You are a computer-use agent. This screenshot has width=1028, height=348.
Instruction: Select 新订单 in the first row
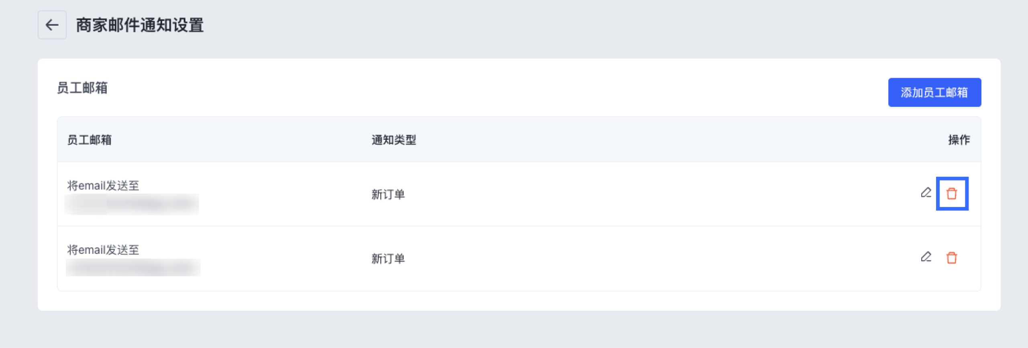tap(388, 194)
